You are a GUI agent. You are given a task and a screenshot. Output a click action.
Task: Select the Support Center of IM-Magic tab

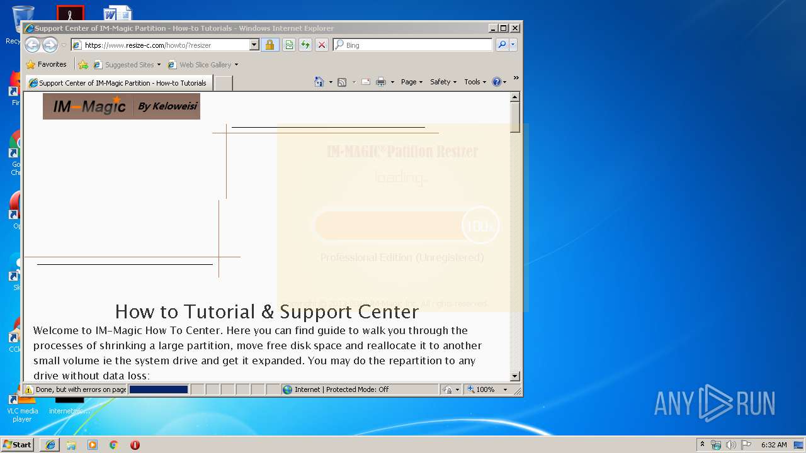pyautogui.click(x=118, y=82)
